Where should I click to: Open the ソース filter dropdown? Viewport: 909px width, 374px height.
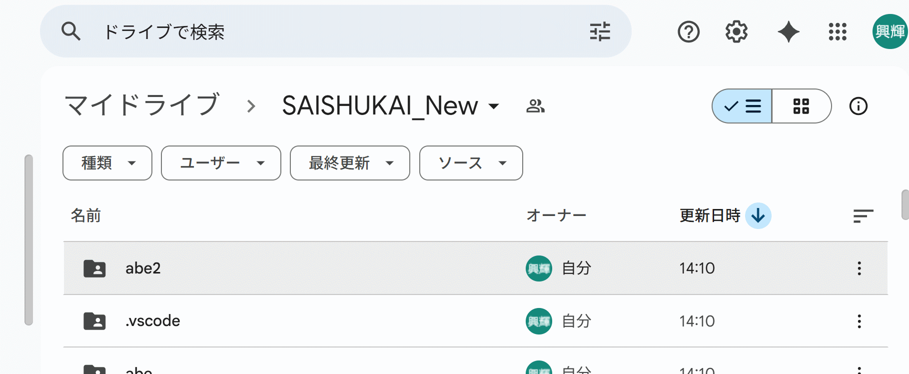coord(470,163)
